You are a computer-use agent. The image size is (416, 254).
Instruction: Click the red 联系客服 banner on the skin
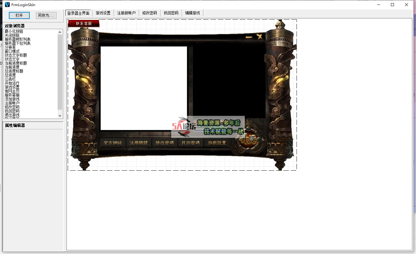[84, 23]
